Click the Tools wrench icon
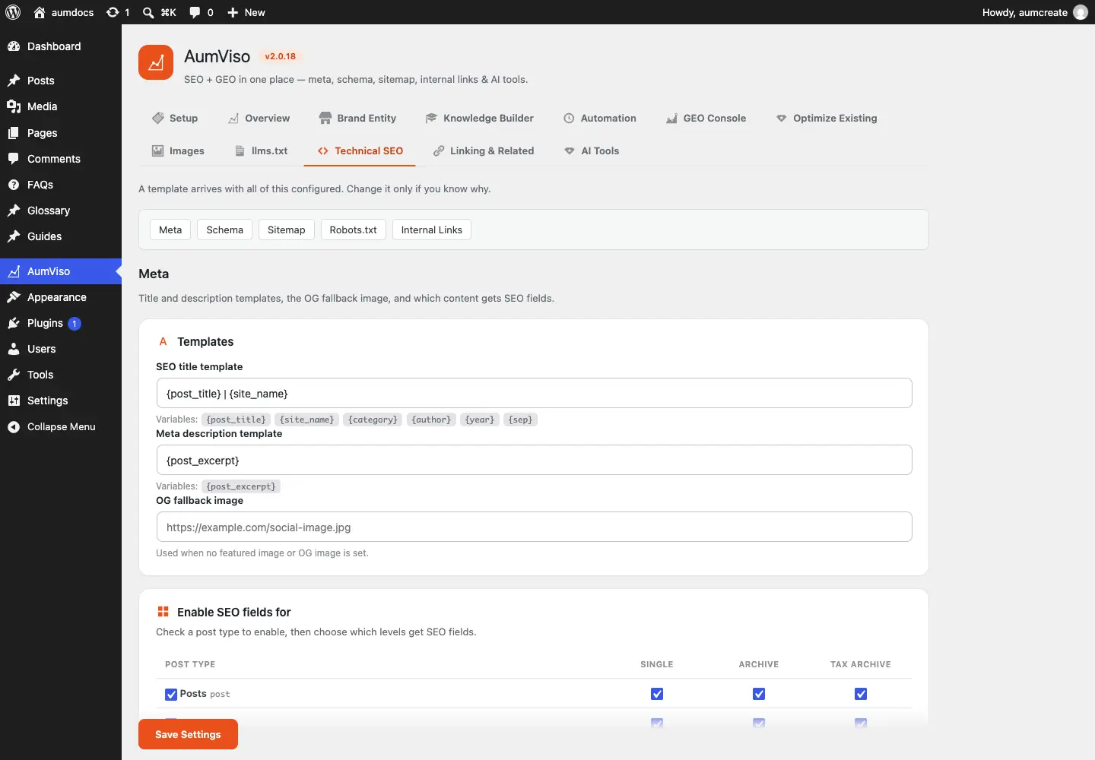This screenshot has width=1095, height=760. click(14, 375)
